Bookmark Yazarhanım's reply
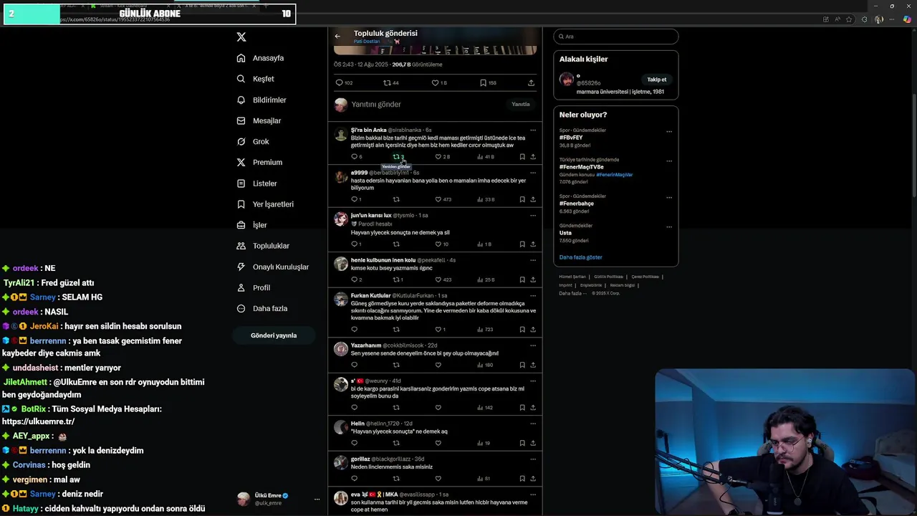The width and height of the screenshot is (917, 516). tap(522, 365)
